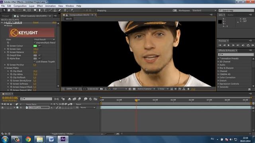Select the Pan Behind anchor tool
The width and height of the screenshot is (255, 143).
click(29, 10)
